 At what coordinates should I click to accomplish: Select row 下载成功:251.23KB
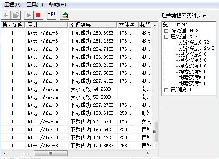(x=77, y=41)
